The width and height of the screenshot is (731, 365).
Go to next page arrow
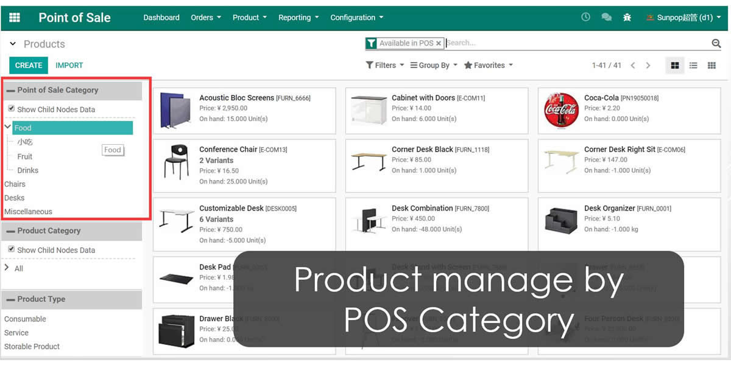coord(648,65)
